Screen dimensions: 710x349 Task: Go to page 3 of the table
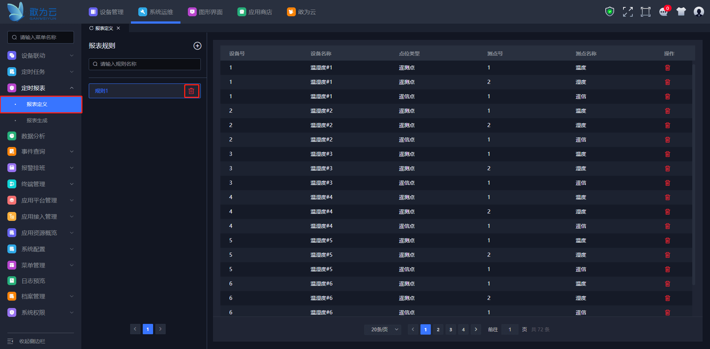point(450,329)
